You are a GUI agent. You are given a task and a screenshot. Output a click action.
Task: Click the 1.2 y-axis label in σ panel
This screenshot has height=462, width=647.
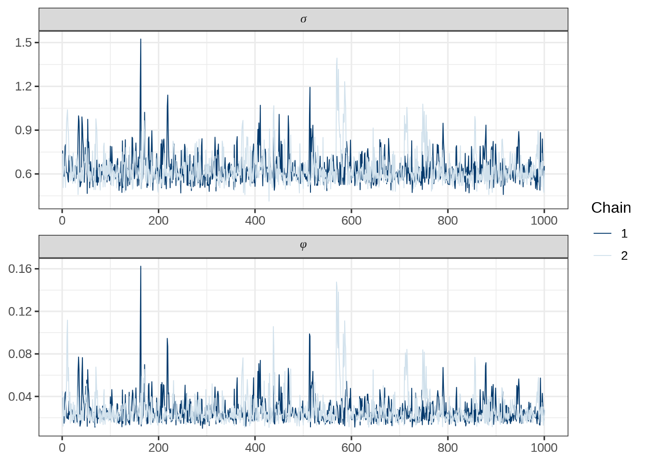coord(23,87)
